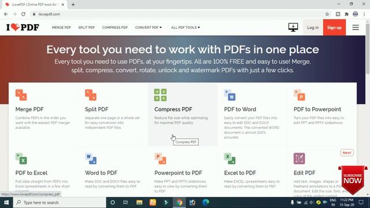
Task: Open the Windows notification center
Action: point(361,203)
